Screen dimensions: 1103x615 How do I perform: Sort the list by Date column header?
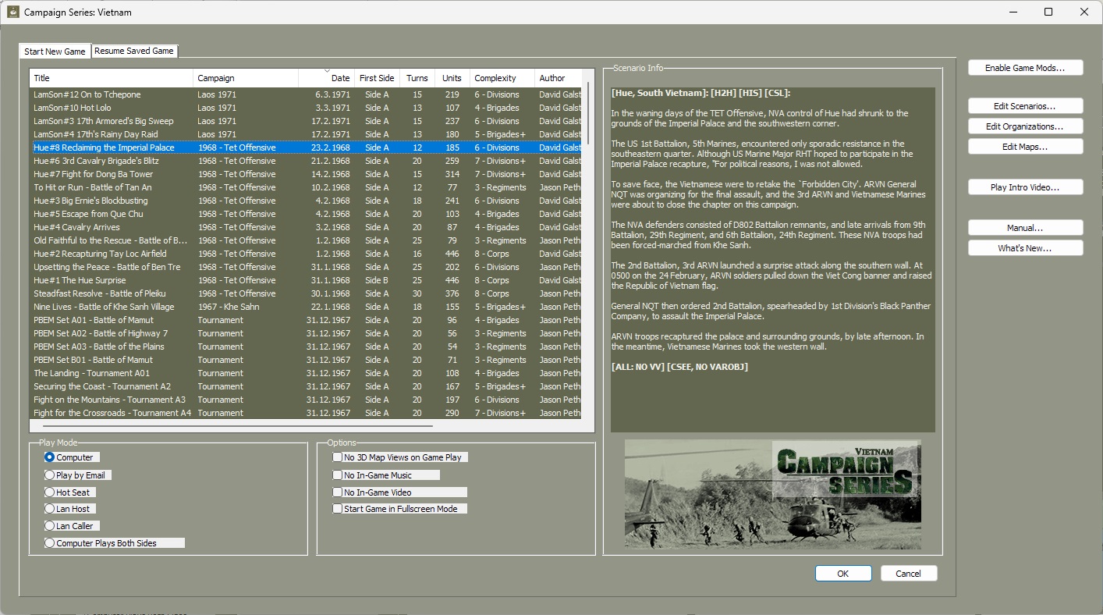coord(326,78)
